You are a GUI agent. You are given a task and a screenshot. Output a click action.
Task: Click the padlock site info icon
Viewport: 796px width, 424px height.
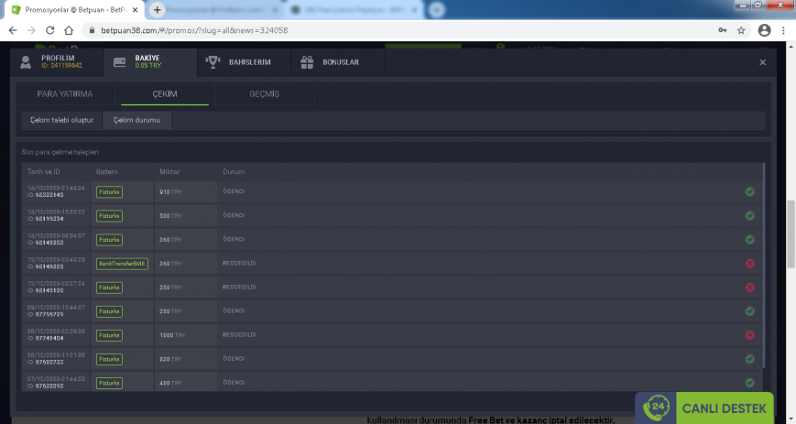point(92,30)
